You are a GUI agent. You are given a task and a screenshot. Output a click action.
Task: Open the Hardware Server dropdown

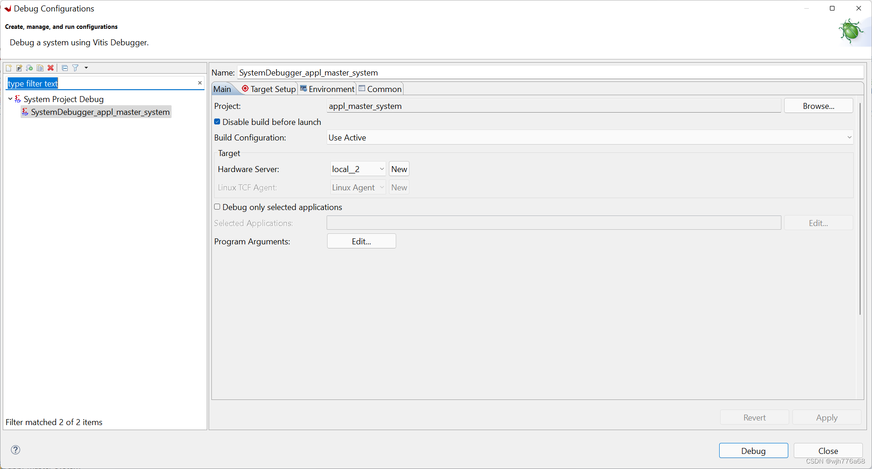(358, 169)
